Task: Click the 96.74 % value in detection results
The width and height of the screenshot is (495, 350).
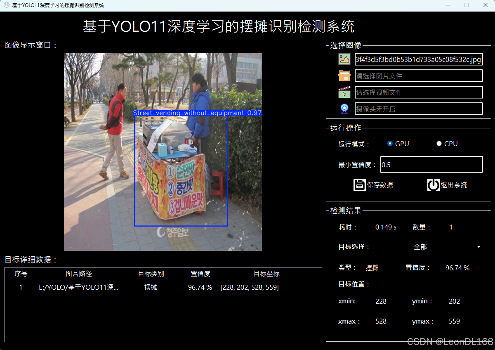Action: pos(457,268)
